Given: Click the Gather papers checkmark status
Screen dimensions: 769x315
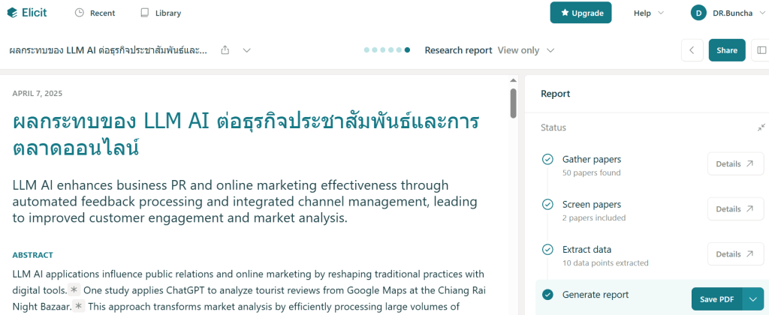Looking at the screenshot, I should (x=547, y=160).
